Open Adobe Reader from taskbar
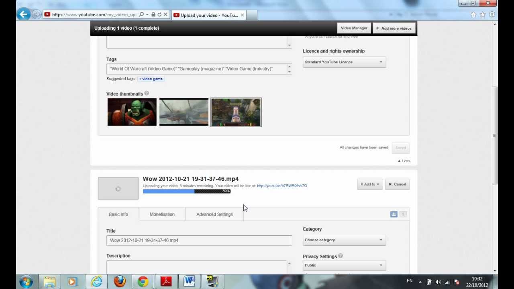 click(x=166, y=281)
